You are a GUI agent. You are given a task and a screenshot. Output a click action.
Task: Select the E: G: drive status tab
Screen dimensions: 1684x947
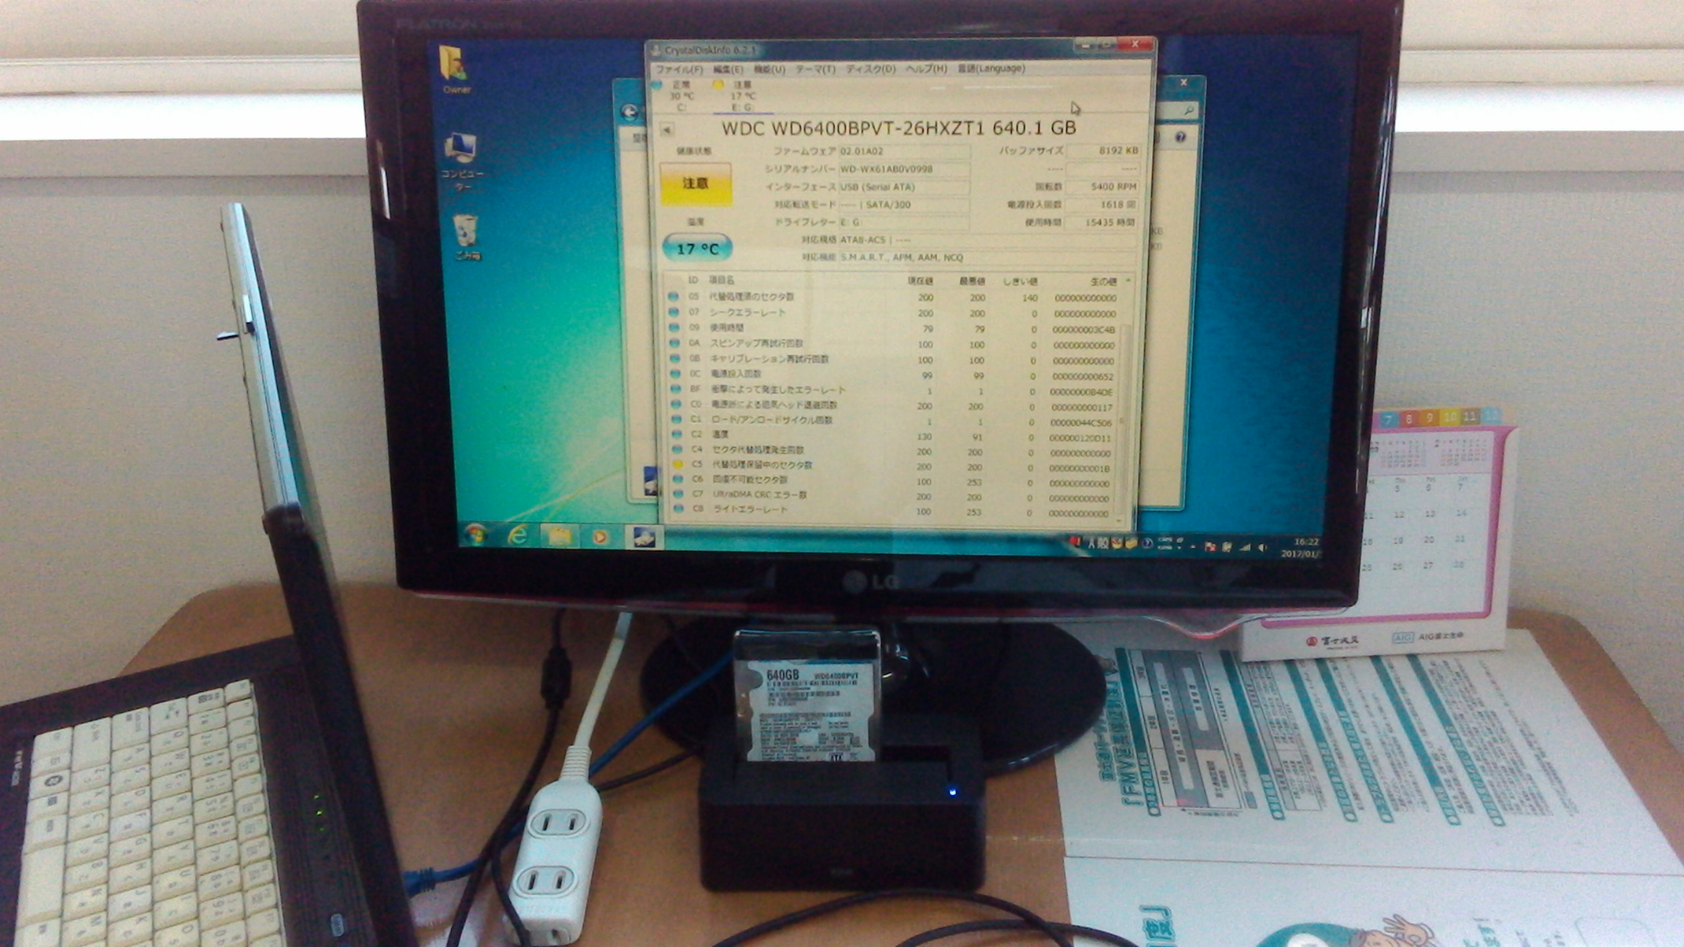741,96
